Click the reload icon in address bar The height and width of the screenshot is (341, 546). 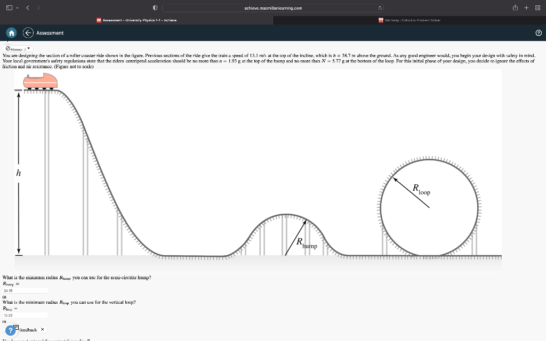(x=380, y=7)
